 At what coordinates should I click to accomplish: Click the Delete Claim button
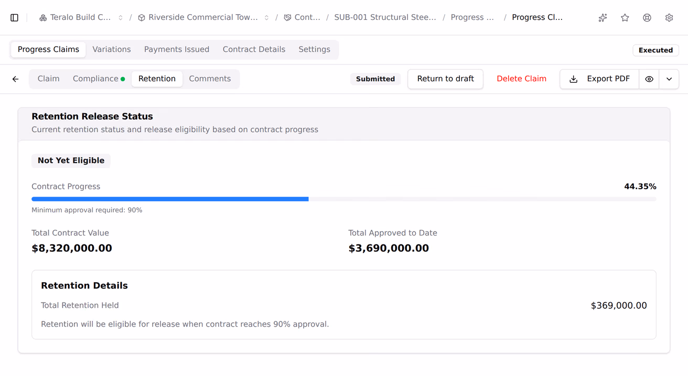(521, 79)
